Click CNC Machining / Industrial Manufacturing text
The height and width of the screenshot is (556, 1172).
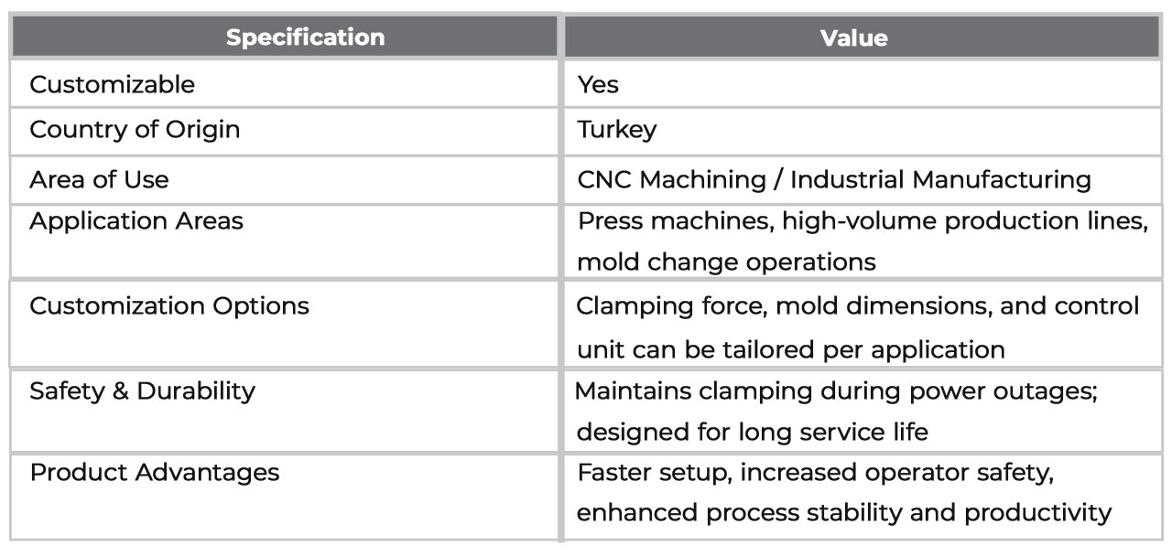(x=834, y=179)
